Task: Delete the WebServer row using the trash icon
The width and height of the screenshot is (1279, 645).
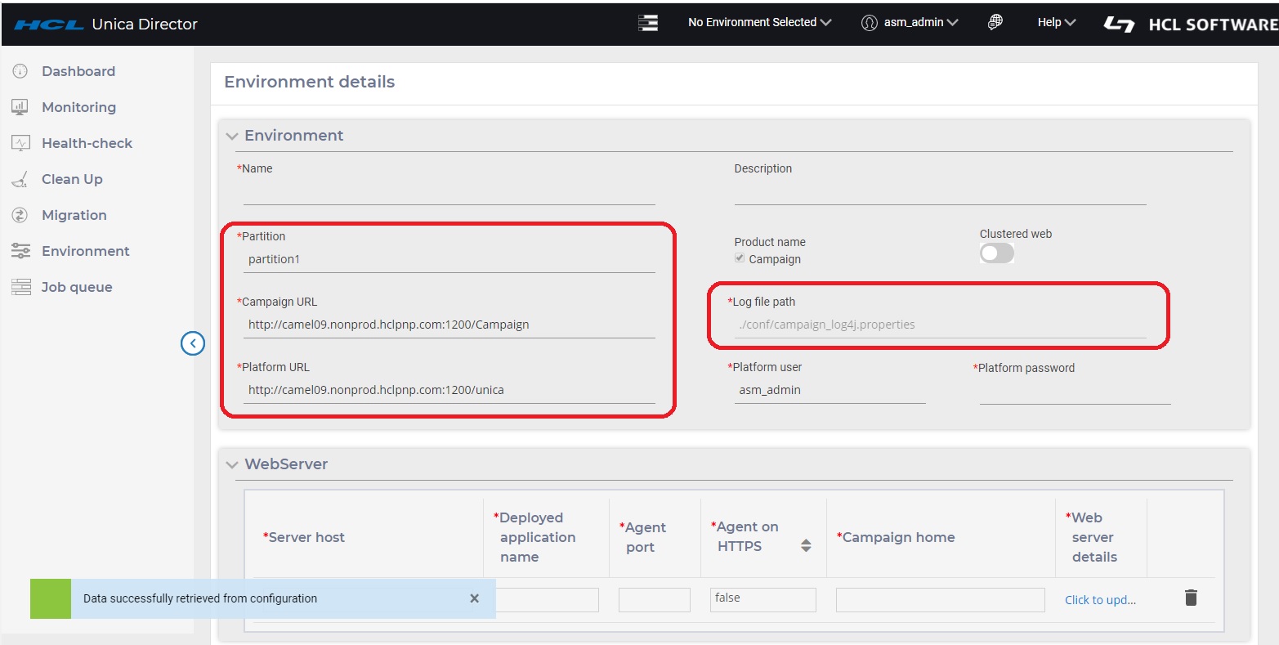Action: coord(1190,598)
